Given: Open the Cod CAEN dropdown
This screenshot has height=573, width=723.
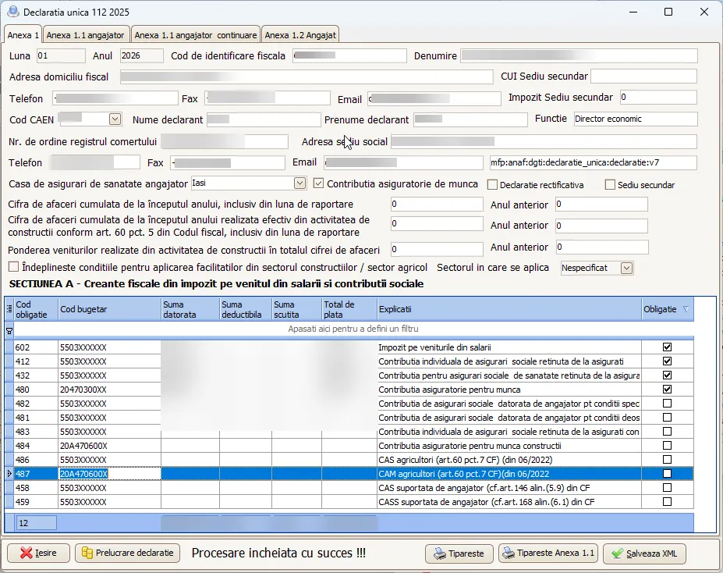Looking at the screenshot, I should [x=115, y=119].
